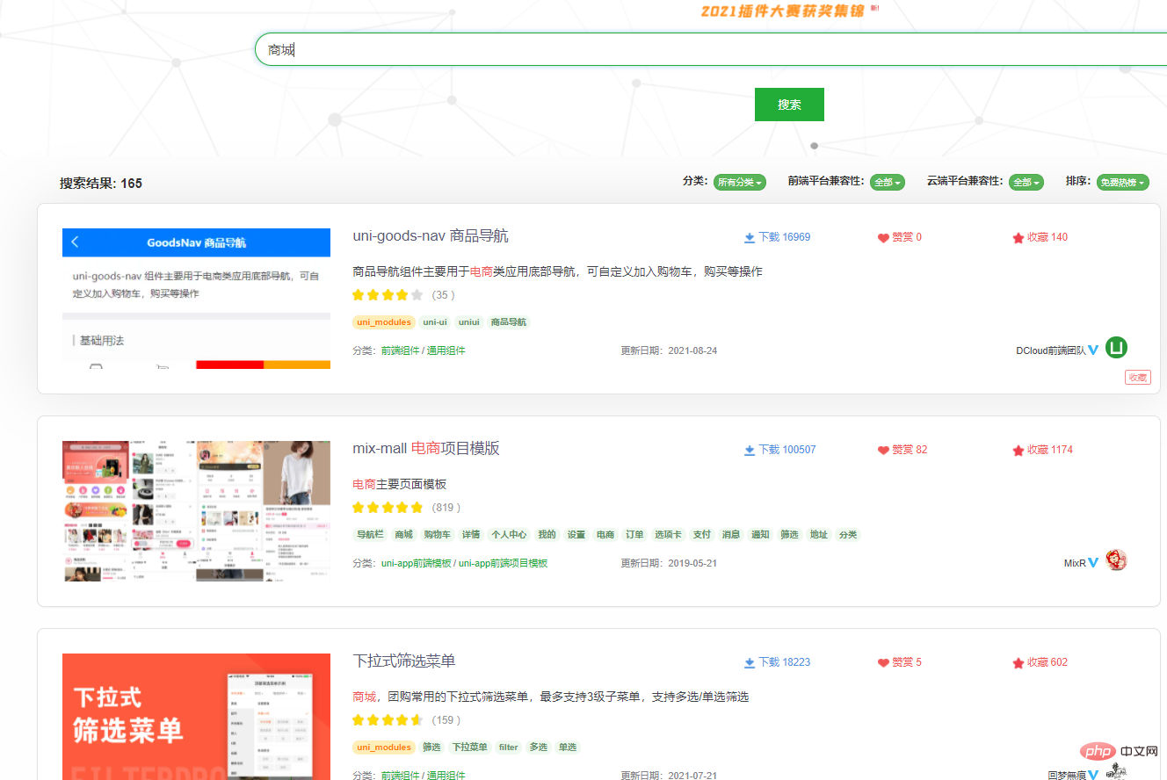Select the 个人中心 tag
Viewport: 1167px width, 780px height.
(x=509, y=535)
